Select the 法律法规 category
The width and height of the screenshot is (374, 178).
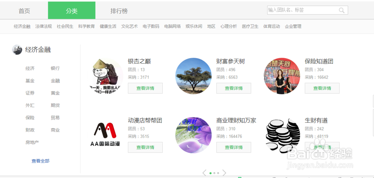(x=44, y=27)
